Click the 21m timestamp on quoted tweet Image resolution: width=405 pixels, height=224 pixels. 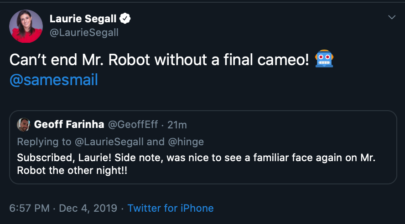[x=177, y=125]
